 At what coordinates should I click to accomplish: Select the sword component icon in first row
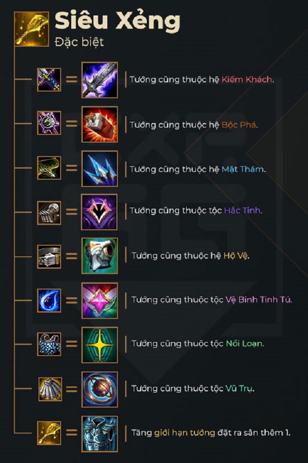[49, 80]
